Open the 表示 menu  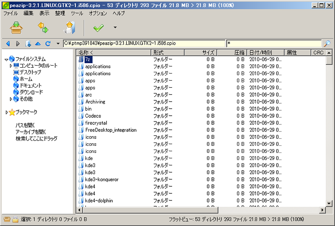click(x=44, y=13)
